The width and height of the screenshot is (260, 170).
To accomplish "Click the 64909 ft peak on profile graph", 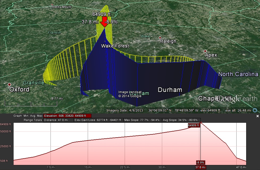I will click(x=201, y=123).
